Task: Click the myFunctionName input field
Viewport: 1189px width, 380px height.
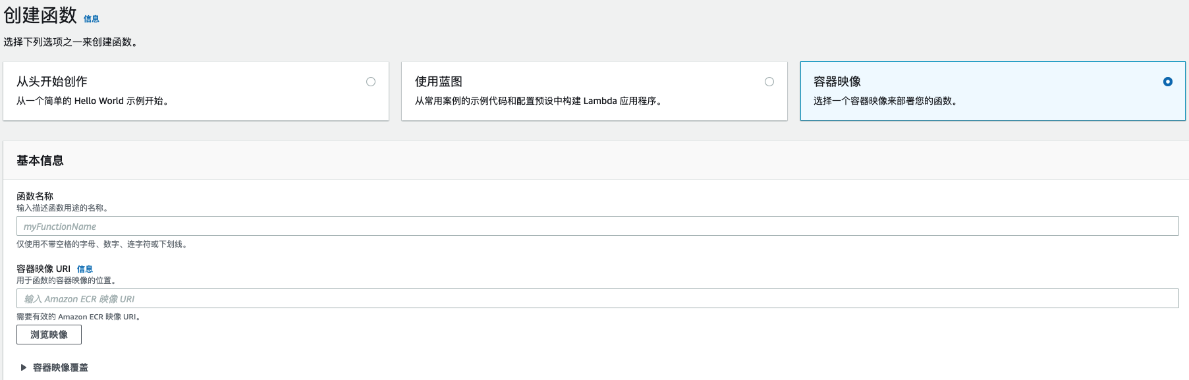Action: 597,226
